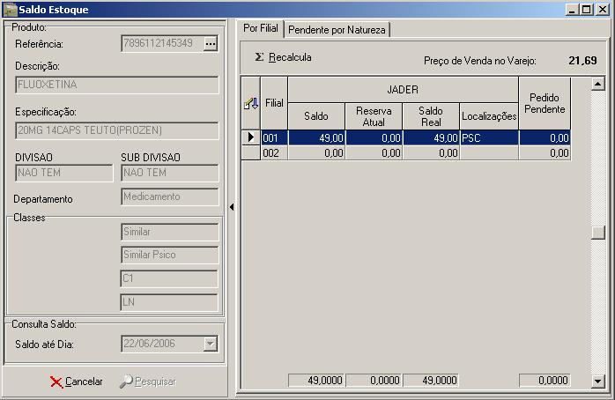Click the Saldo total field 49,0000
The height and width of the screenshot is (400, 615).
coord(316,381)
